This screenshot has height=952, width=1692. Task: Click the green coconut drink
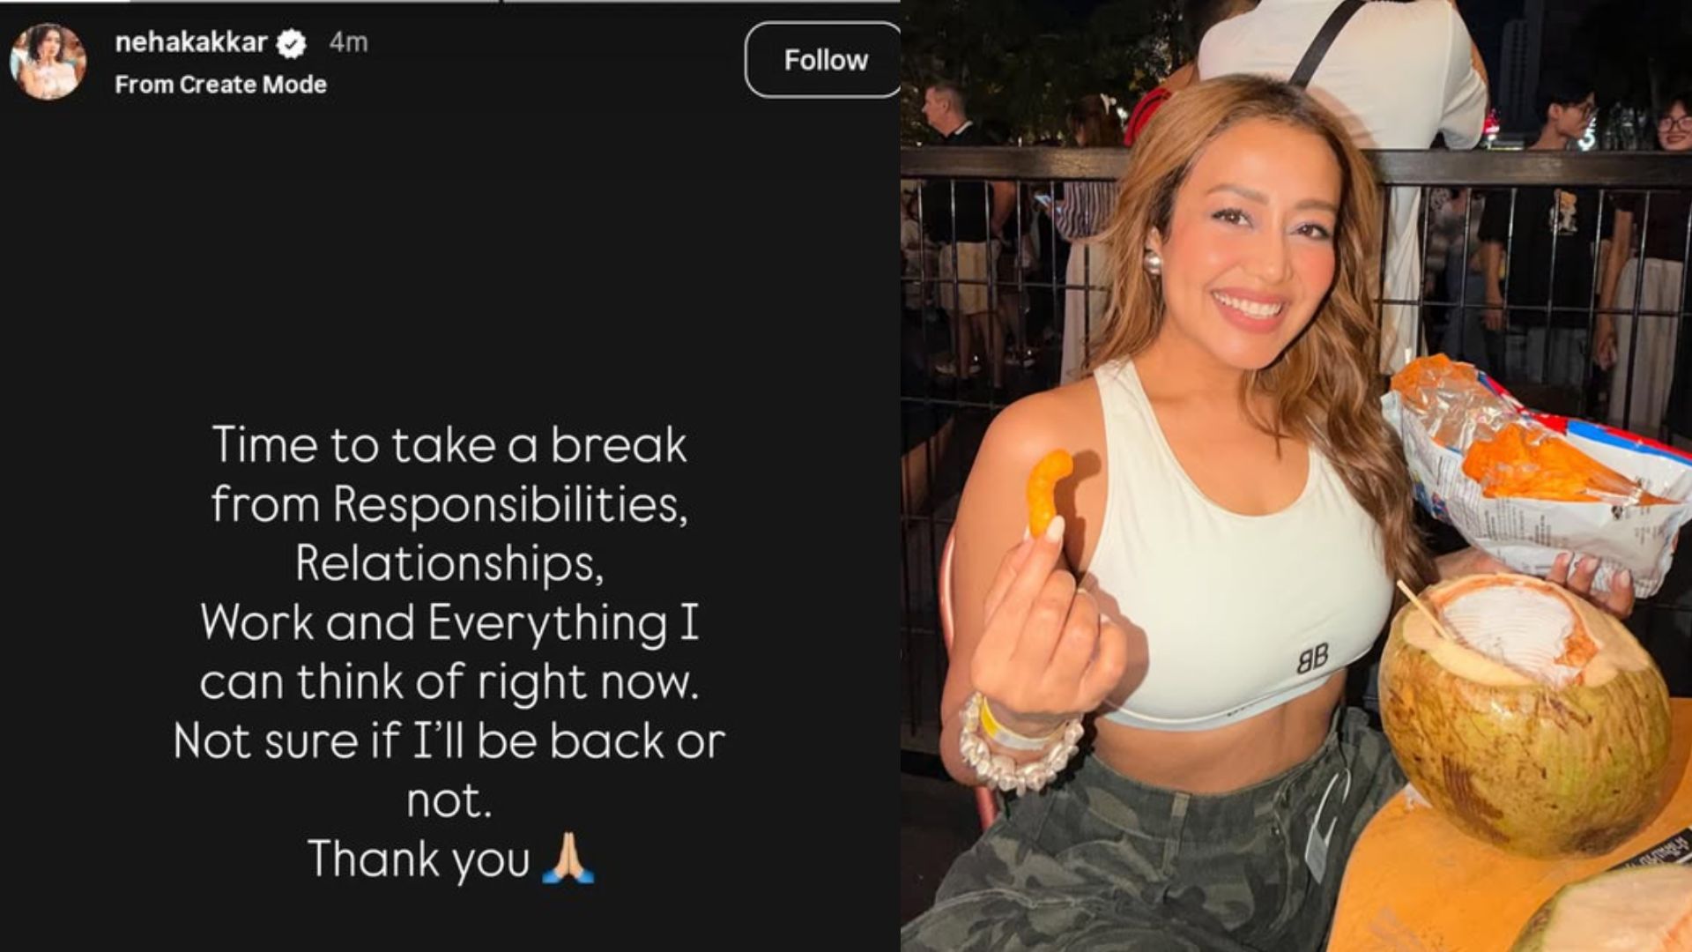1525,714
